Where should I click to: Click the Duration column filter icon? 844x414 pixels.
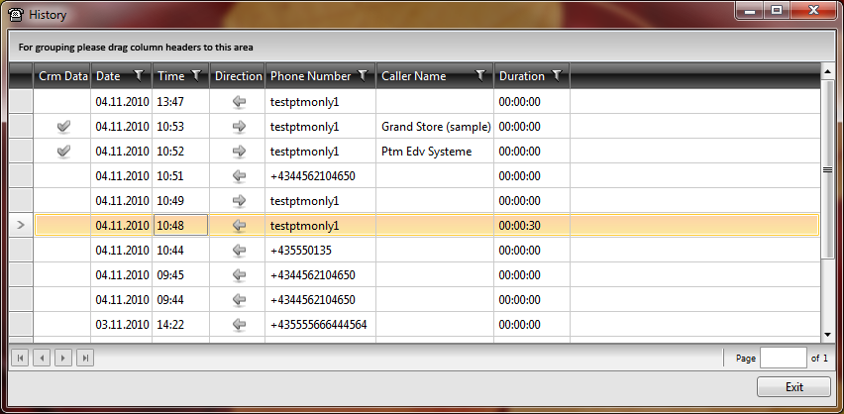557,75
